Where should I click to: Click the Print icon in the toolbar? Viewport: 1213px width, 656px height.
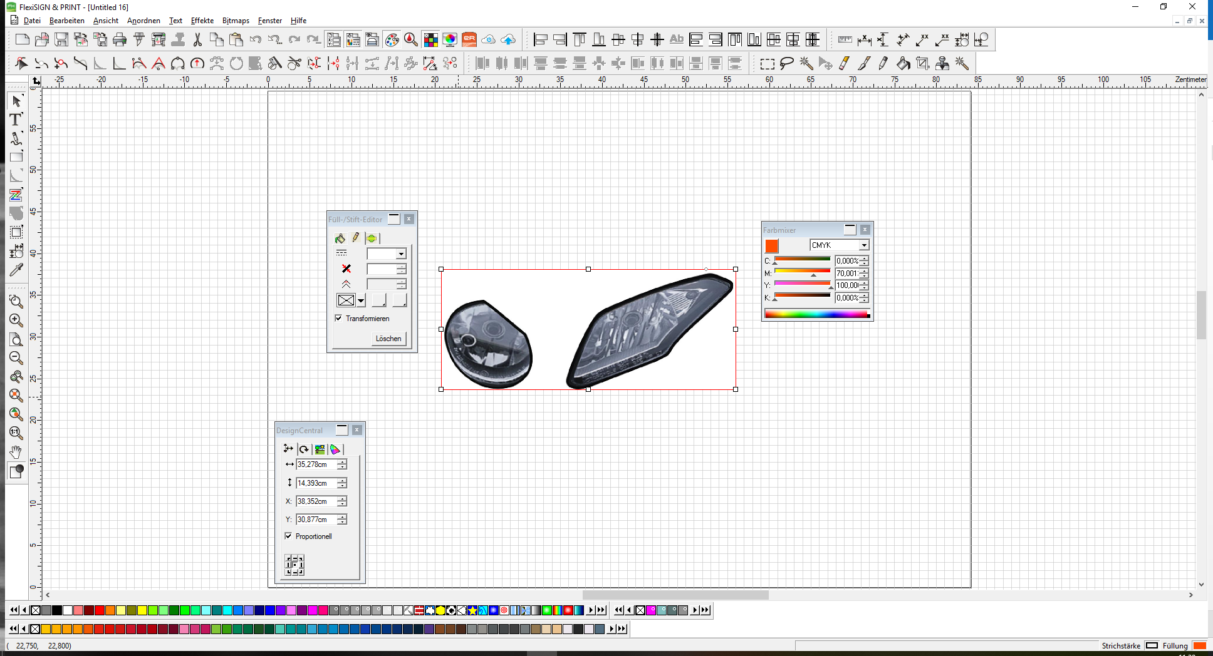(119, 40)
